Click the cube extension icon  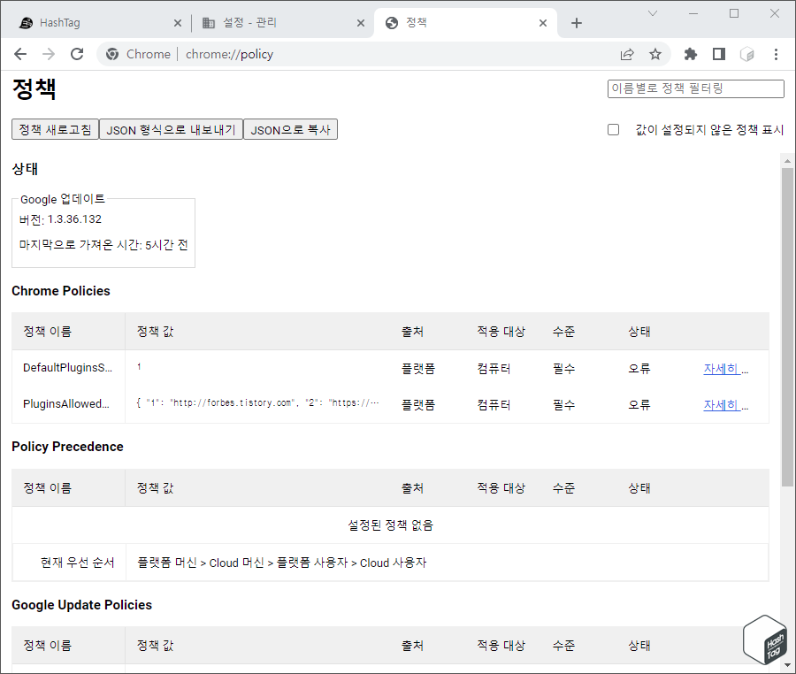pos(746,54)
